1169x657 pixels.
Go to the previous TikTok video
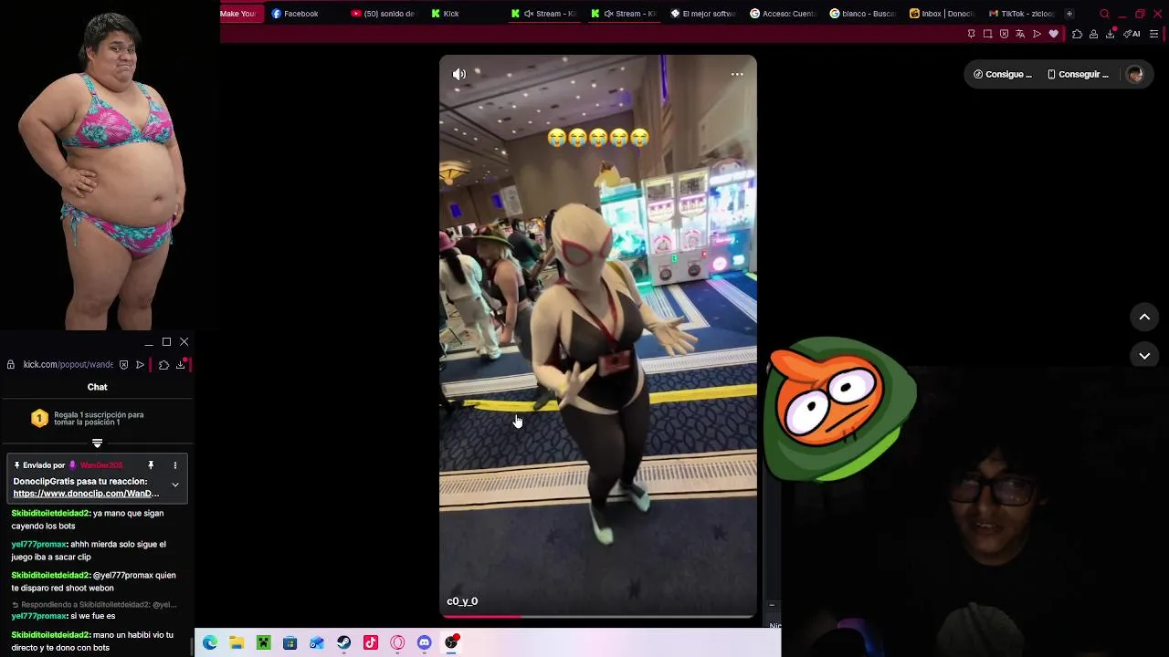pos(1144,317)
